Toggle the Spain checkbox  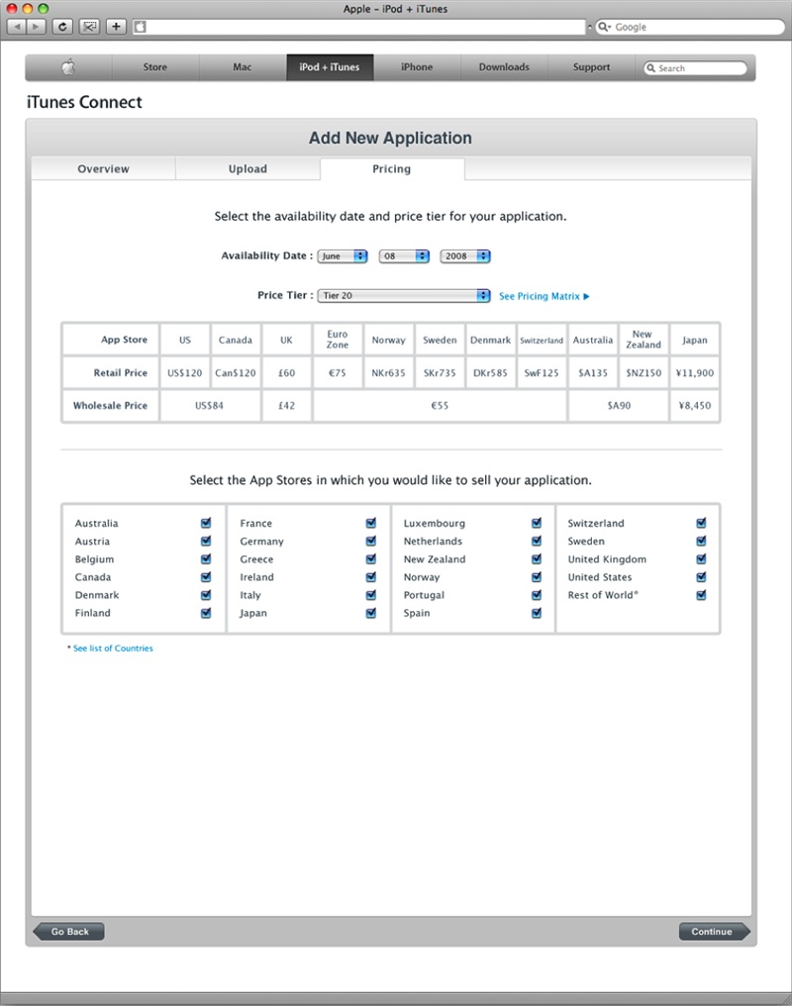(x=537, y=613)
